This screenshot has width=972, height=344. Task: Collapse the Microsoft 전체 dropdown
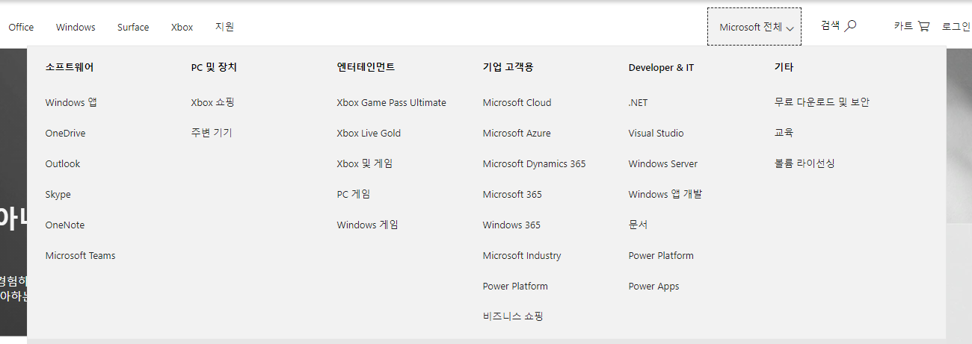[x=754, y=27]
